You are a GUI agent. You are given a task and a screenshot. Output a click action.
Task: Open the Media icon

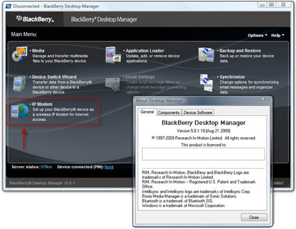click(20, 54)
